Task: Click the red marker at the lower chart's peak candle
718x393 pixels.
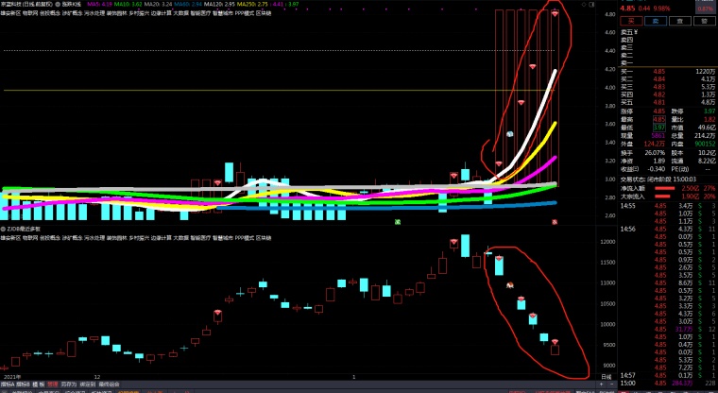Action: click(454, 244)
